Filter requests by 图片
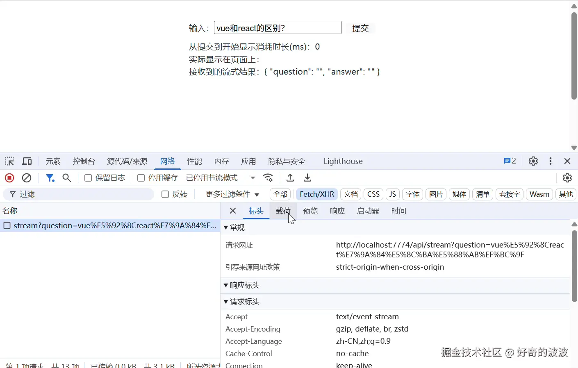 tap(436, 194)
